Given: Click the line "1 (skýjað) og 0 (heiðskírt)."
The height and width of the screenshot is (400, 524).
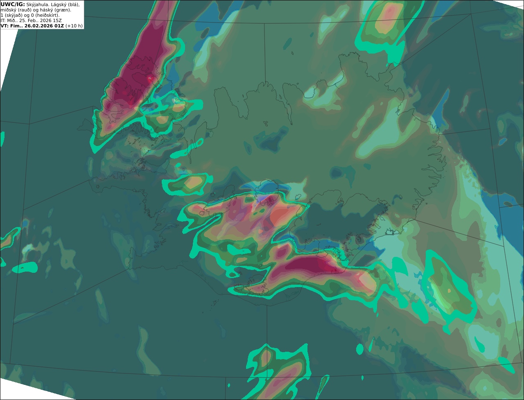Looking at the screenshot, I should point(30,16).
